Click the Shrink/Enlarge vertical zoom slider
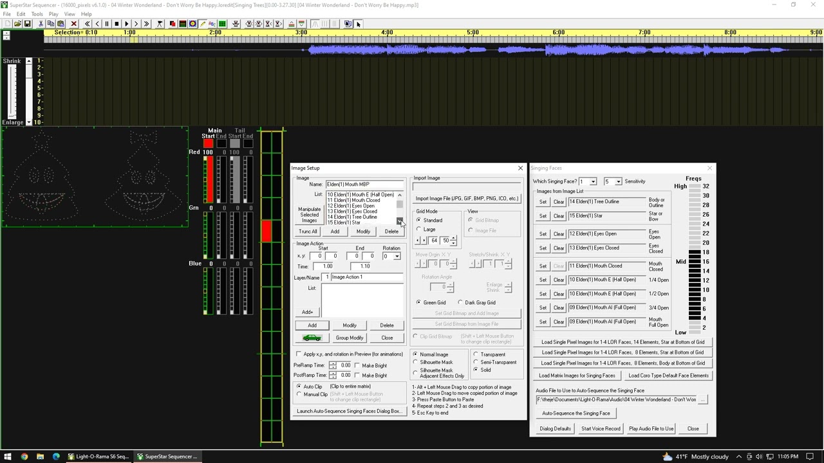The image size is (824, 463). (12, 91)
